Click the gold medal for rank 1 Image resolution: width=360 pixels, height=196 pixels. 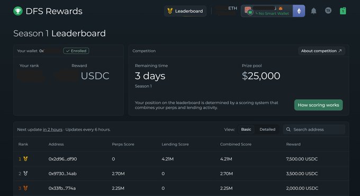(x=25, y=159)
